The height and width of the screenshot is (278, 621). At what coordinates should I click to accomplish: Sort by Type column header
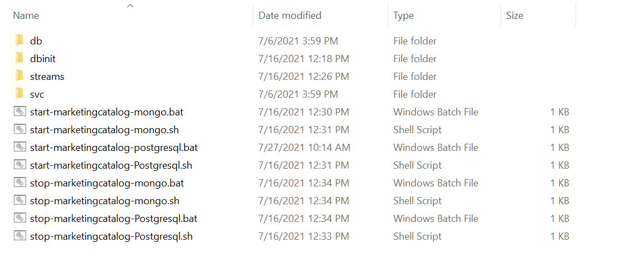coord(403,16)
